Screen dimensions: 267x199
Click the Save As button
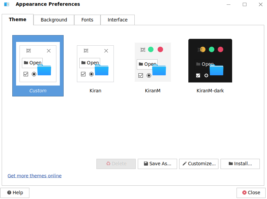pyautogui.click(x=157, y=164)
